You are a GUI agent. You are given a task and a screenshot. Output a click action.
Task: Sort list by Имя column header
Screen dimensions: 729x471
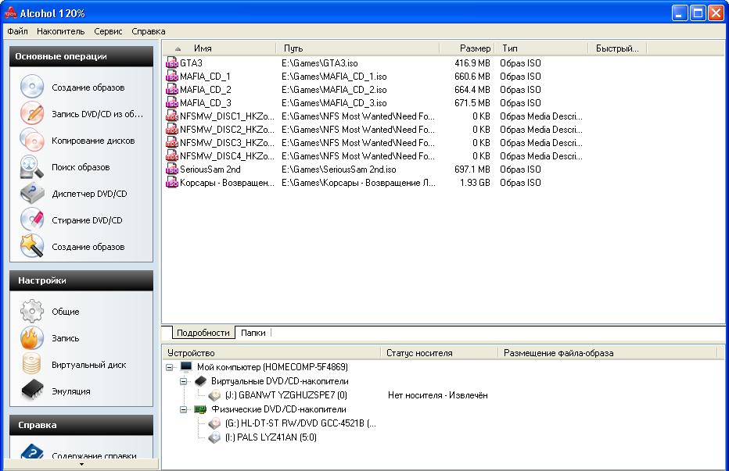(220, 48)
